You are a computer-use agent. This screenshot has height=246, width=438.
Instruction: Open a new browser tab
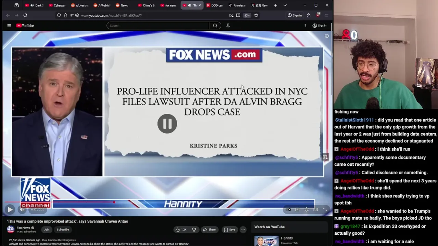(275, 5)
